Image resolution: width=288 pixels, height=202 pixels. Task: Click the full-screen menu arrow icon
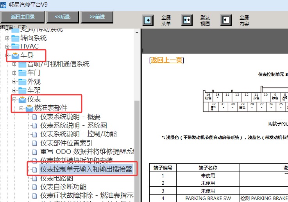148,20
